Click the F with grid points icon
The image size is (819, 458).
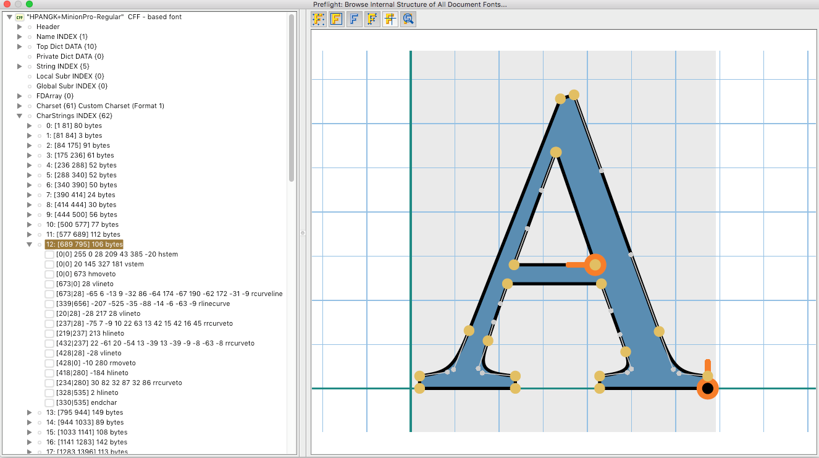(x=319, y=19)
